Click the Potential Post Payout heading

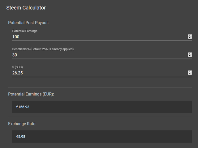(x=28, y=23)
